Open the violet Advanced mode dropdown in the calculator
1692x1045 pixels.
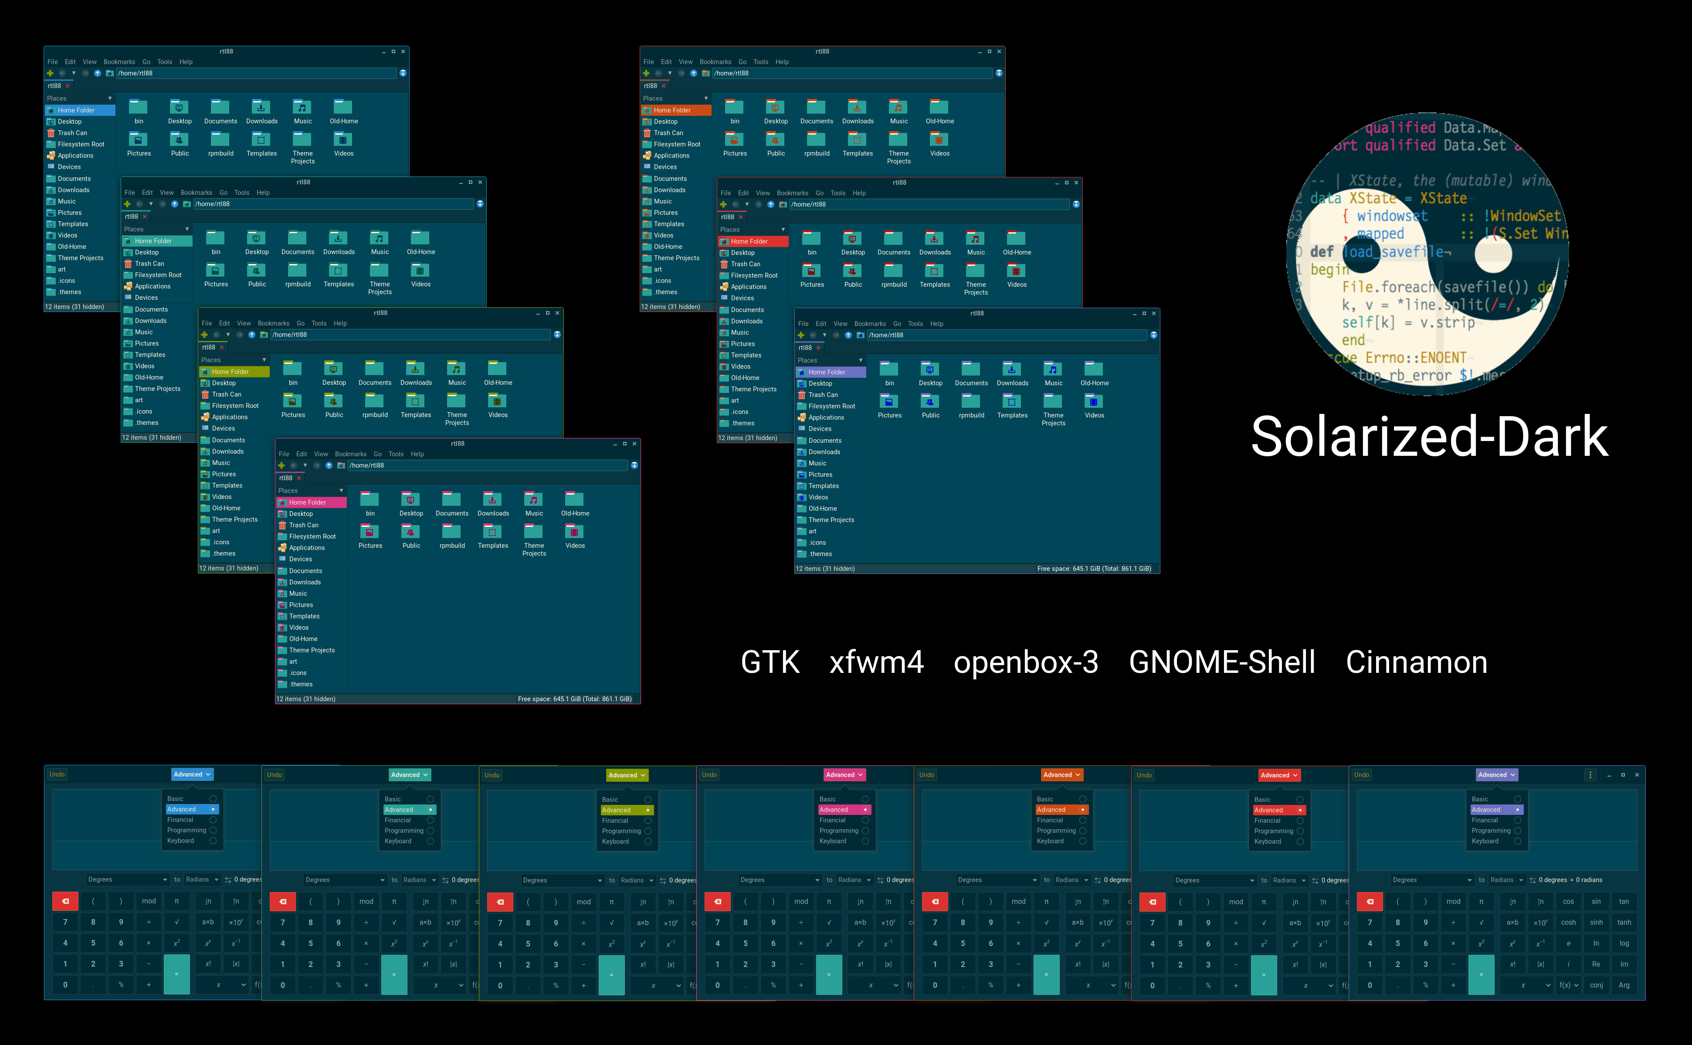[x=1496, y=775]
